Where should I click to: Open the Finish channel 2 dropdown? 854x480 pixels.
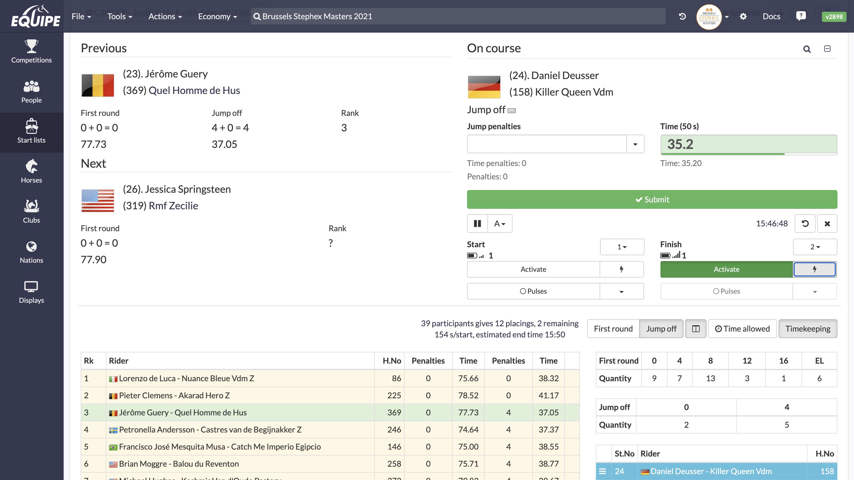[815, 247]
